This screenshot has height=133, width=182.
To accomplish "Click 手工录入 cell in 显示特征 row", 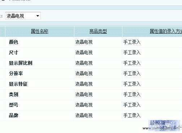I will 132,84.
